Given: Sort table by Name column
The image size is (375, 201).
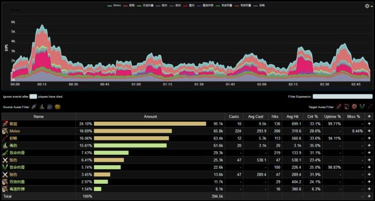Looking at the screenshot, I should 39,116.
